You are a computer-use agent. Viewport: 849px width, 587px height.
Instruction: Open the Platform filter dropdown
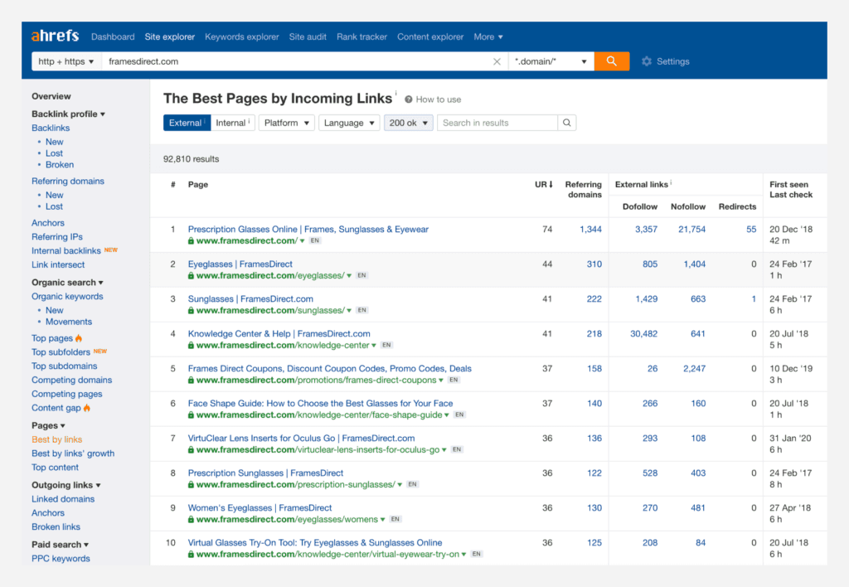click(286, 123)
